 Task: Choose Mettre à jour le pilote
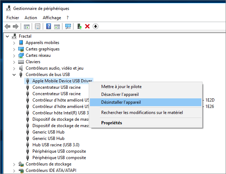[x=145, y=87]
